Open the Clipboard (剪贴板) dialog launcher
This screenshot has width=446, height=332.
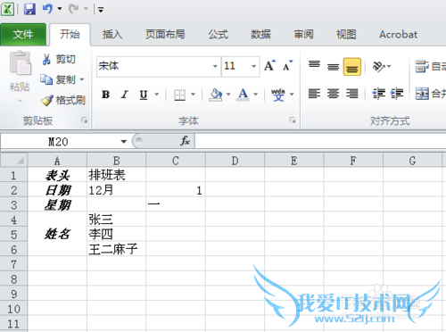tap(85, 120)
